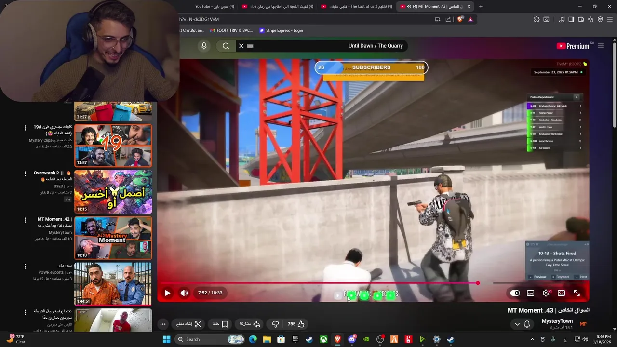Open the options menu for 'Overwatch 2' video
This screenshot has width=617, height=347.
pyautogui.click(x=25, y=173)
